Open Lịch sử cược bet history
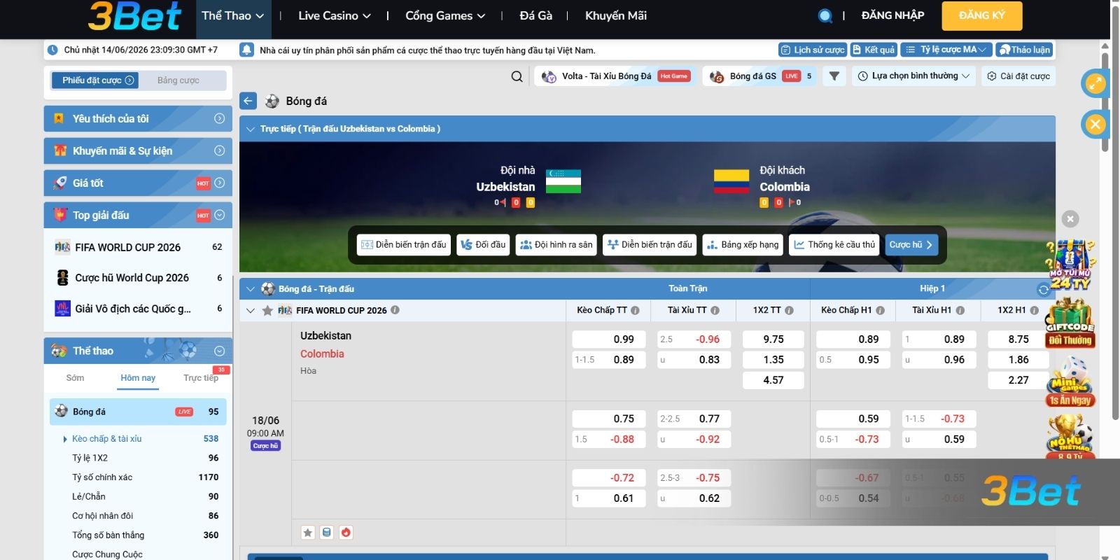Viewport: 1120px width, 560px height. [813, 50]
